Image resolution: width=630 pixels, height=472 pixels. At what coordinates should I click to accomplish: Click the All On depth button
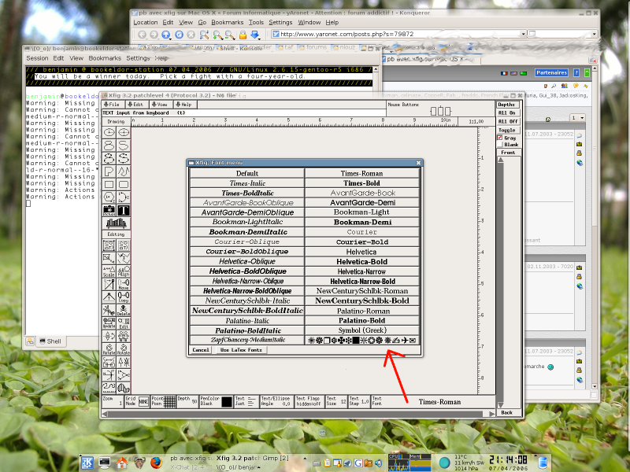point(508,112)
